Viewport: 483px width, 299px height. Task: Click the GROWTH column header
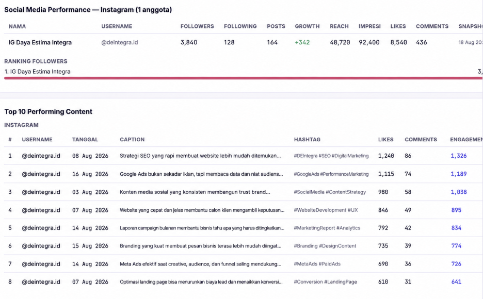[x=308, y=26]
